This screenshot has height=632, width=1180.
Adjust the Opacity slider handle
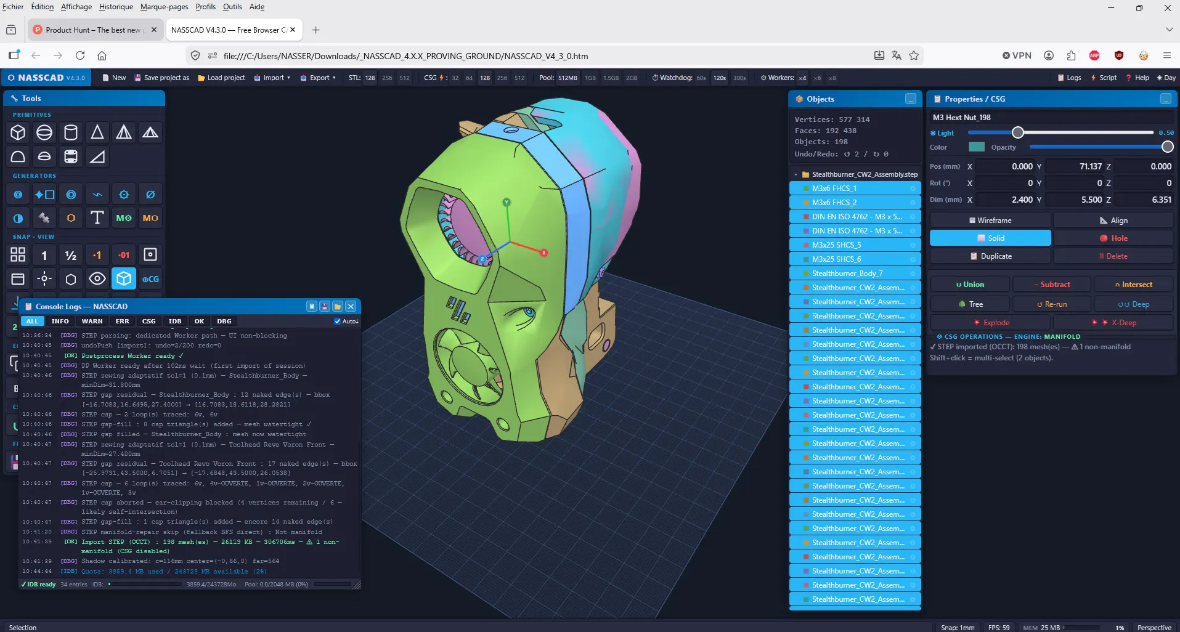coord(1167,147)
